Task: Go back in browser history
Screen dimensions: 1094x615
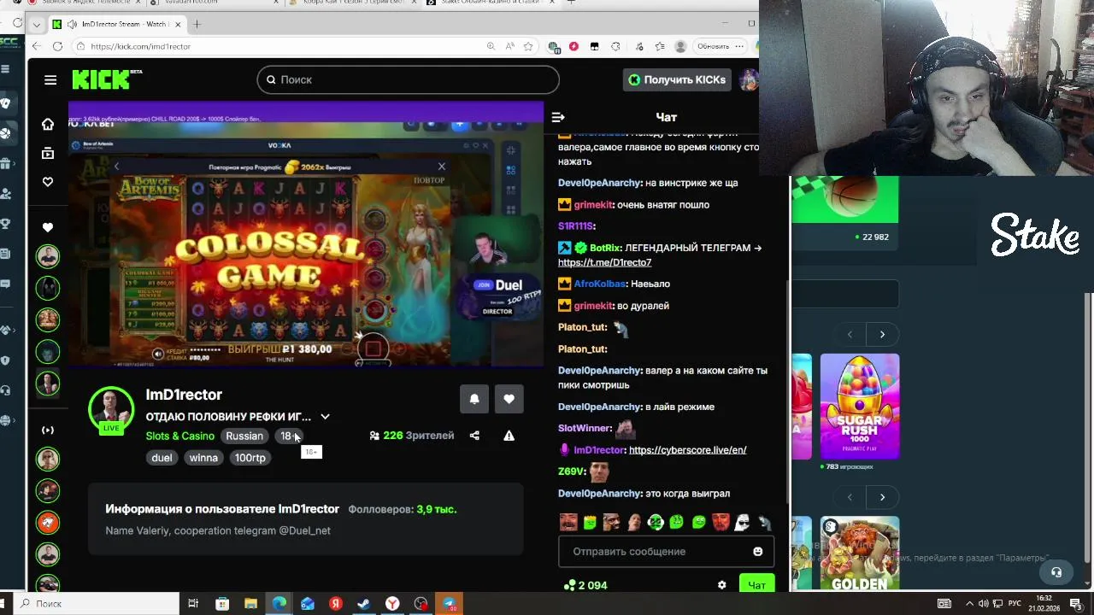Action: tap(35, 46)
